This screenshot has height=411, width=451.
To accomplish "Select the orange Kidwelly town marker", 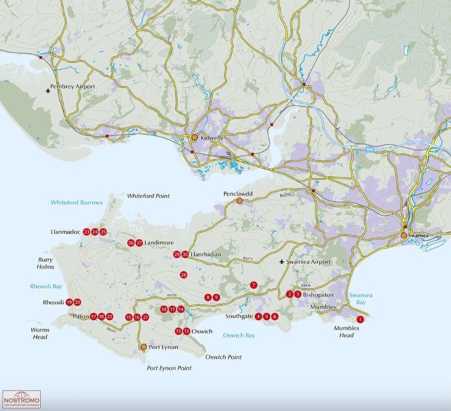I will tap(194, 137).
